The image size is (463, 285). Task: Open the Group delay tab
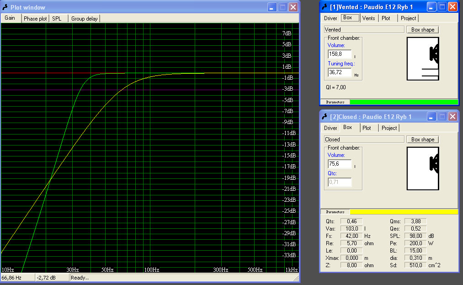click(85, 19)
